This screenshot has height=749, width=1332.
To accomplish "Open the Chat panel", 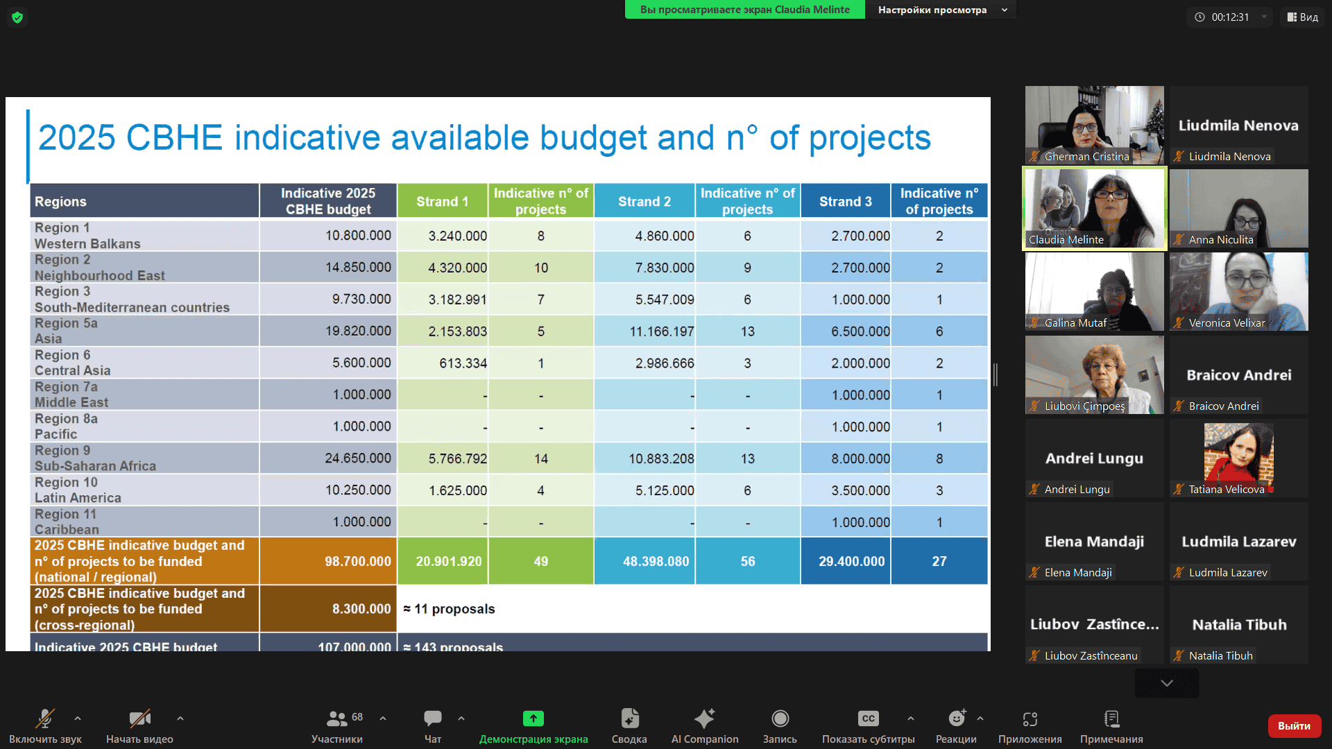I will click(x=433, y=719).
